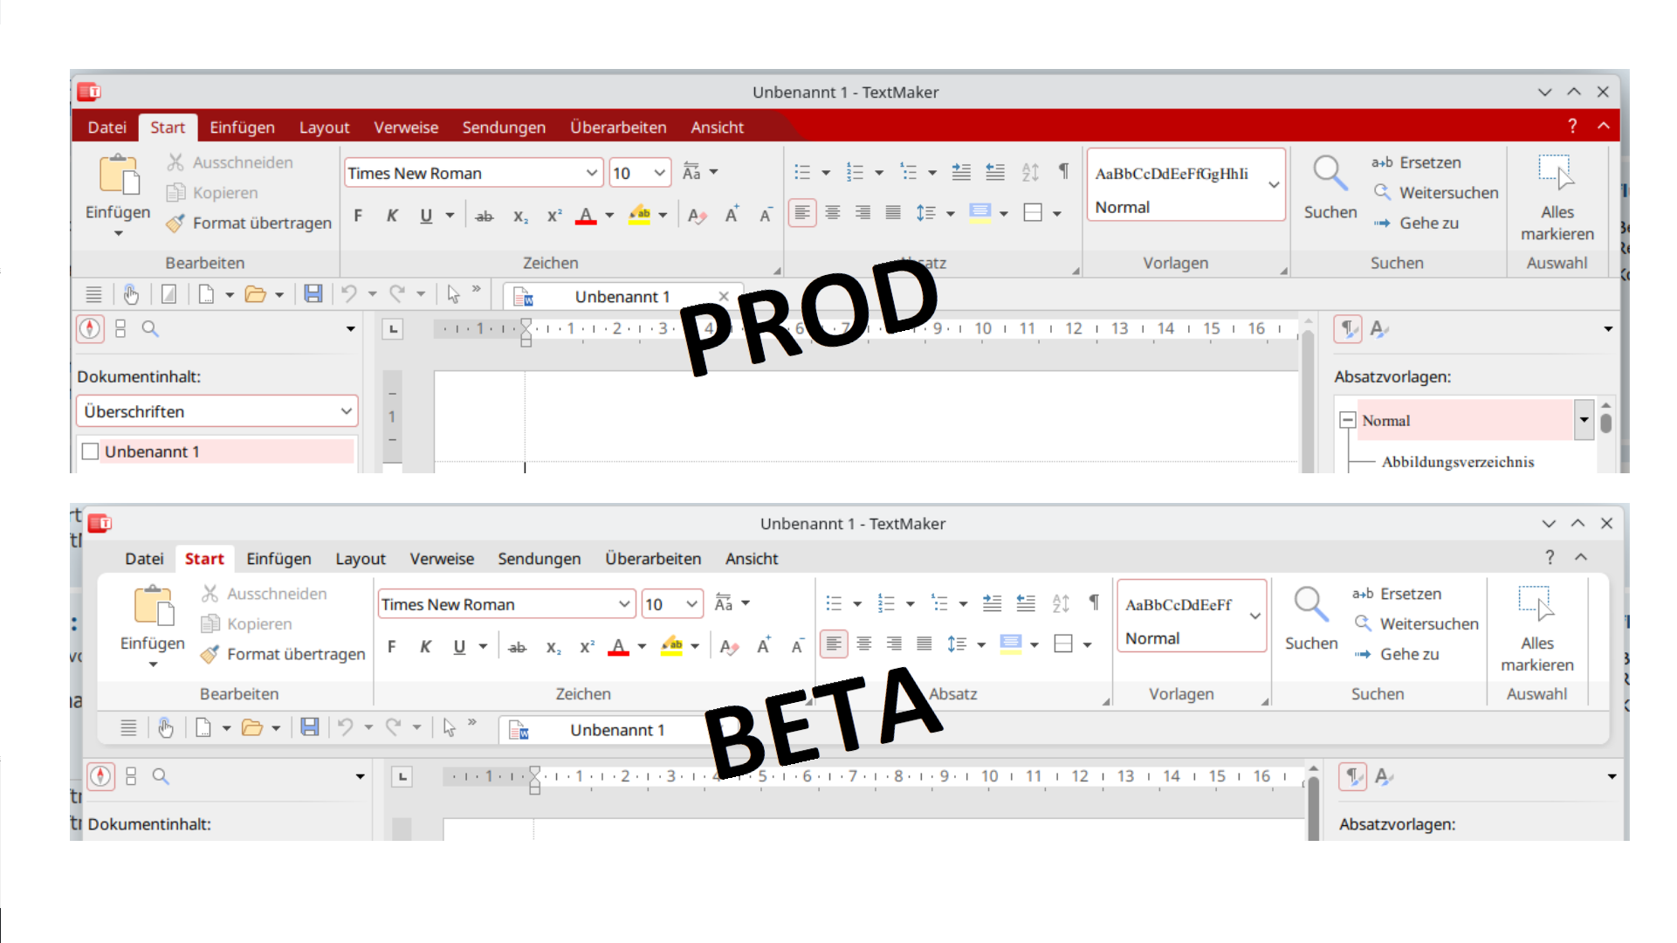Click clear formatting icon in PROD window

(697, 216)
